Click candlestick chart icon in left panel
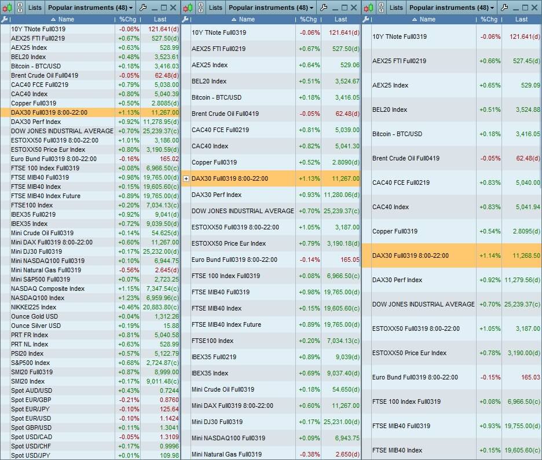Viewport: 542px width, 460px height. [8, 8]
